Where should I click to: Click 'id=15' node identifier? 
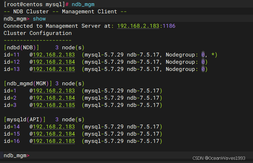(12, 134)
